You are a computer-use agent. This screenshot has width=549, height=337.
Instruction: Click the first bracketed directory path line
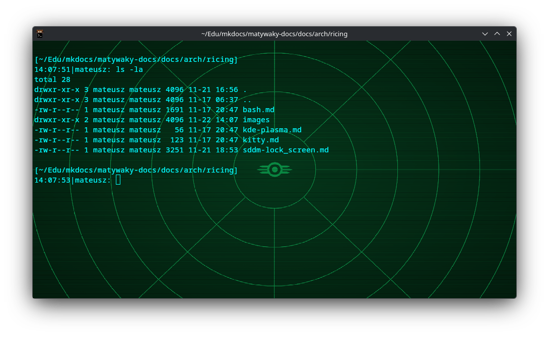135,59
